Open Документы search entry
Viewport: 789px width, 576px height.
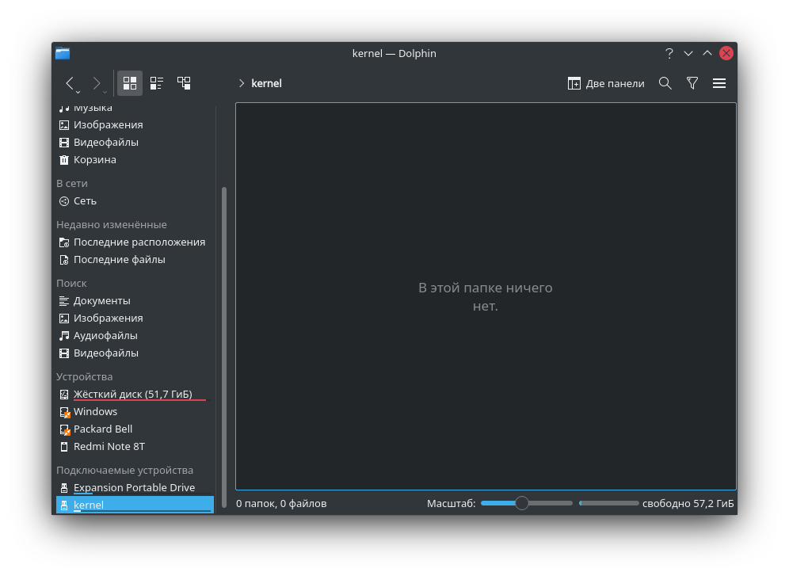(x=135, y=301)
